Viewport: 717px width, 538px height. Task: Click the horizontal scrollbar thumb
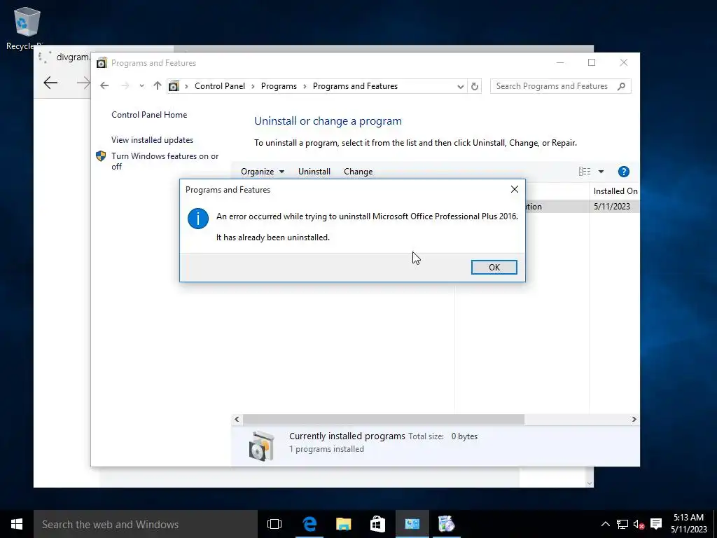[383, 419]
